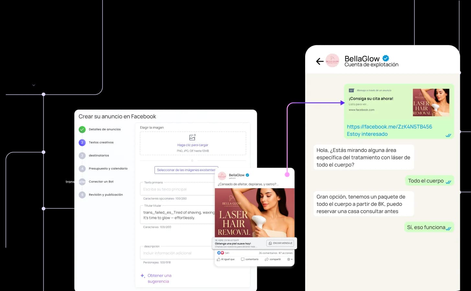Click the comment bubble icon on the ad post
471x291 pixels.
coord(243,259)
